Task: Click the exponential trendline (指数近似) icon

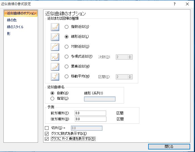Action: pyautogui.click(x=55, y=27)
